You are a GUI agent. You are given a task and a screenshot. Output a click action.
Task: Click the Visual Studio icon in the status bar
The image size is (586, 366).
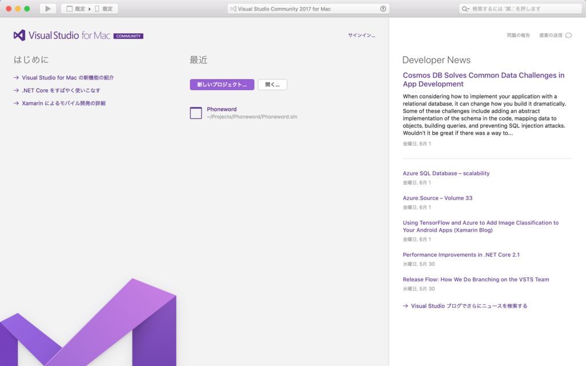click(x=233, y=9)
